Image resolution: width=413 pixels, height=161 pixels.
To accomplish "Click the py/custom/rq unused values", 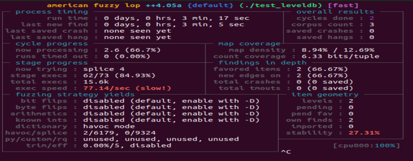I will pos(161,139).
